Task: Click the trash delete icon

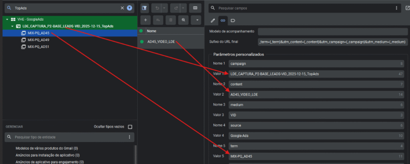Action: 171,20
